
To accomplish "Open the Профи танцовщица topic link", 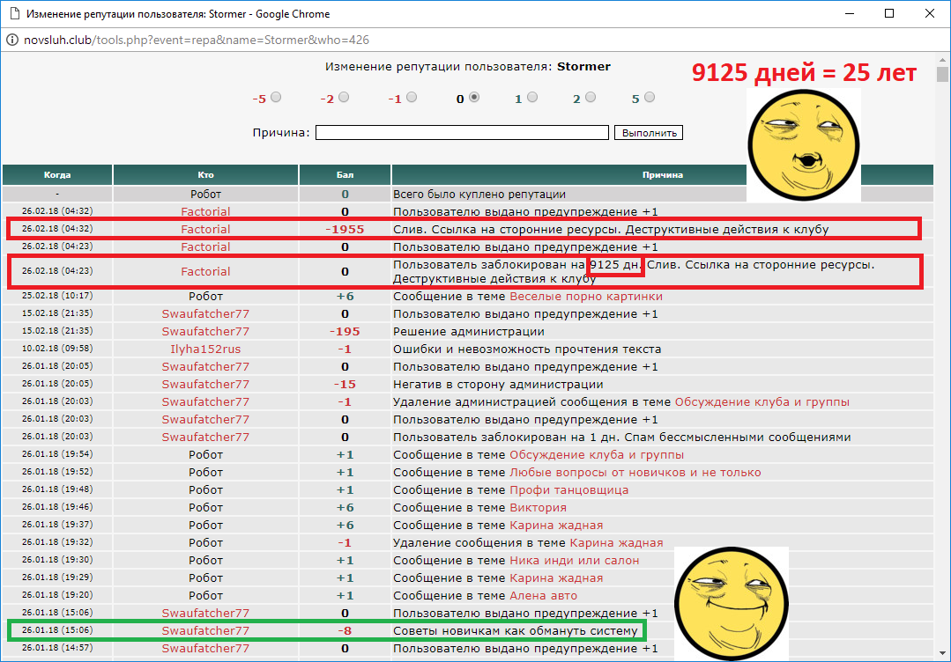I will [568, 490].
